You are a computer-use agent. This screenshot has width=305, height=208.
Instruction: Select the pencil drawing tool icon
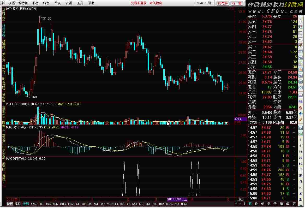pyautogui.click(x=301, y=120)
